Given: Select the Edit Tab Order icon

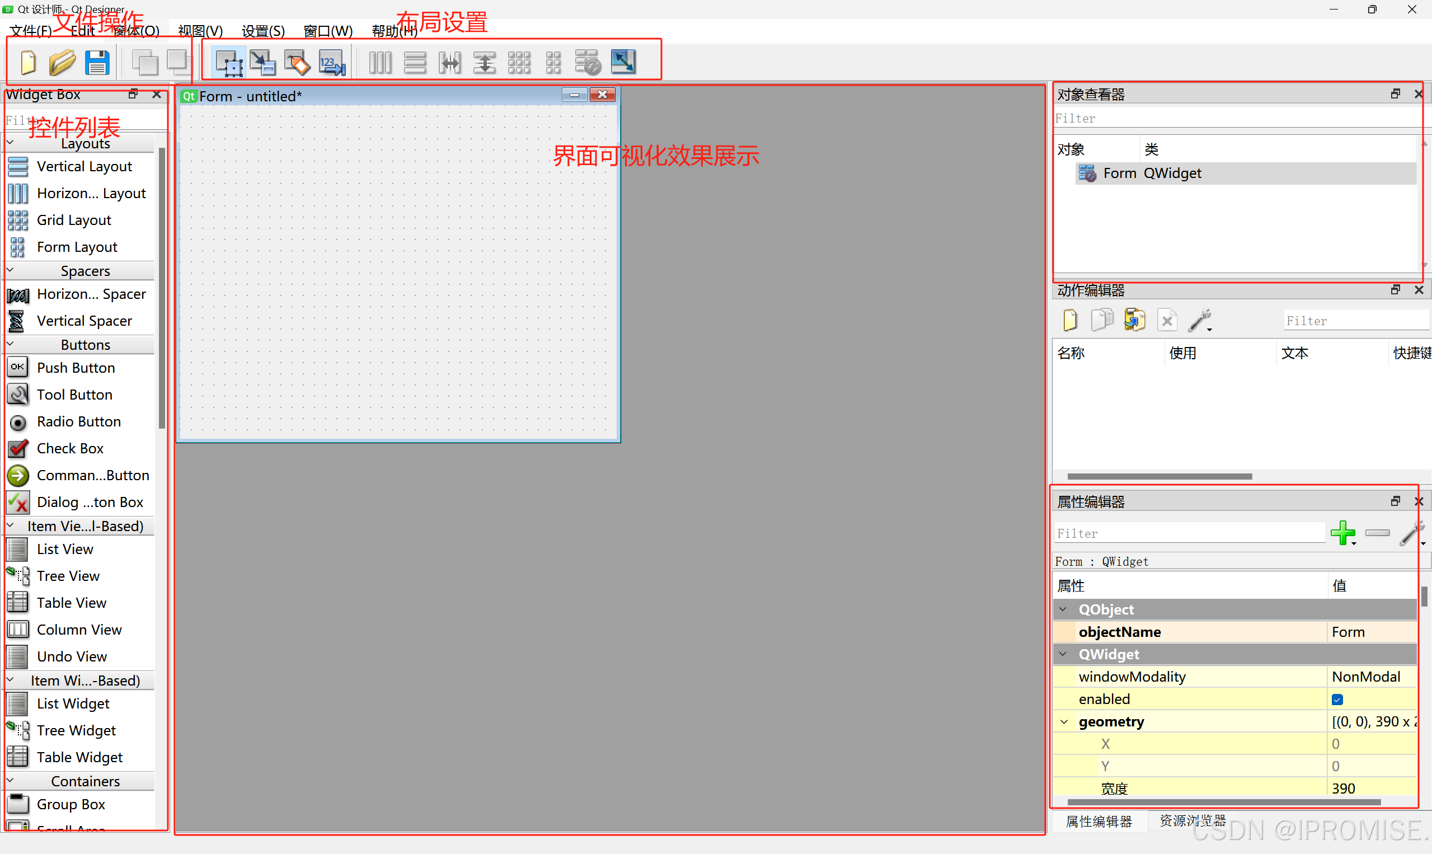Looking at the screenshot, I should 332,62.
